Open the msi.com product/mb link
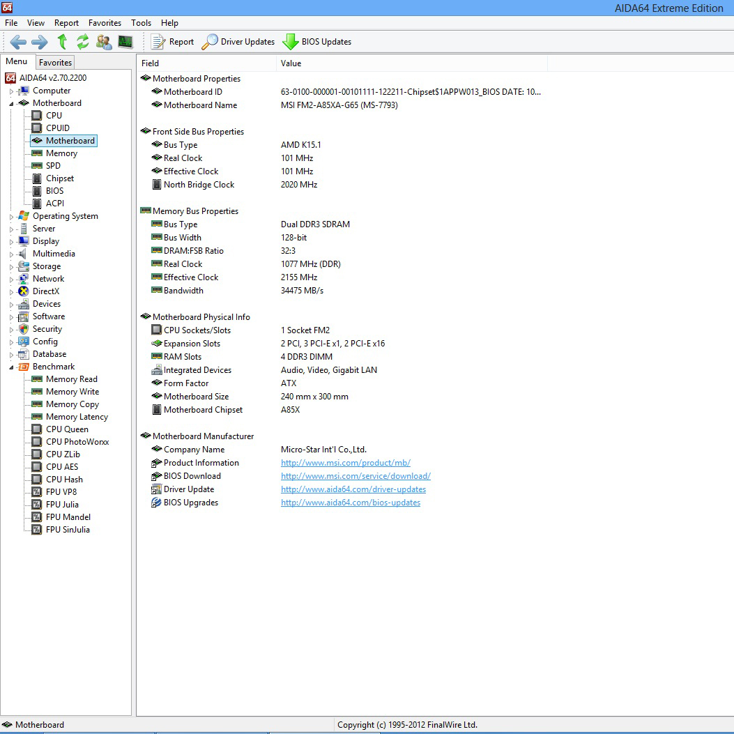 click(x=346, y=463)
